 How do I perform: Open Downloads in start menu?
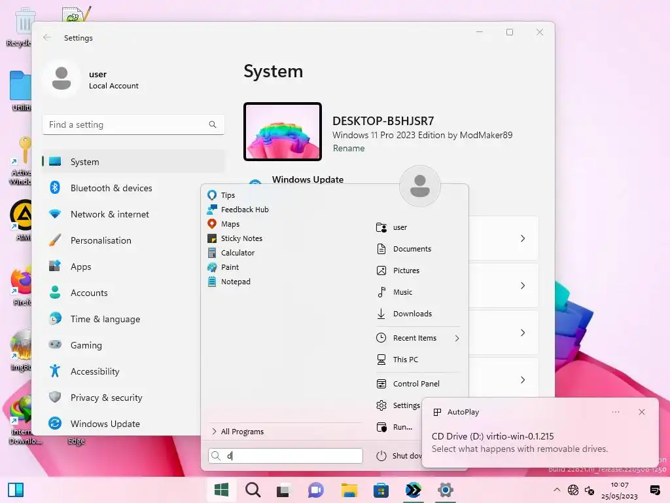[x=404, y=314]
